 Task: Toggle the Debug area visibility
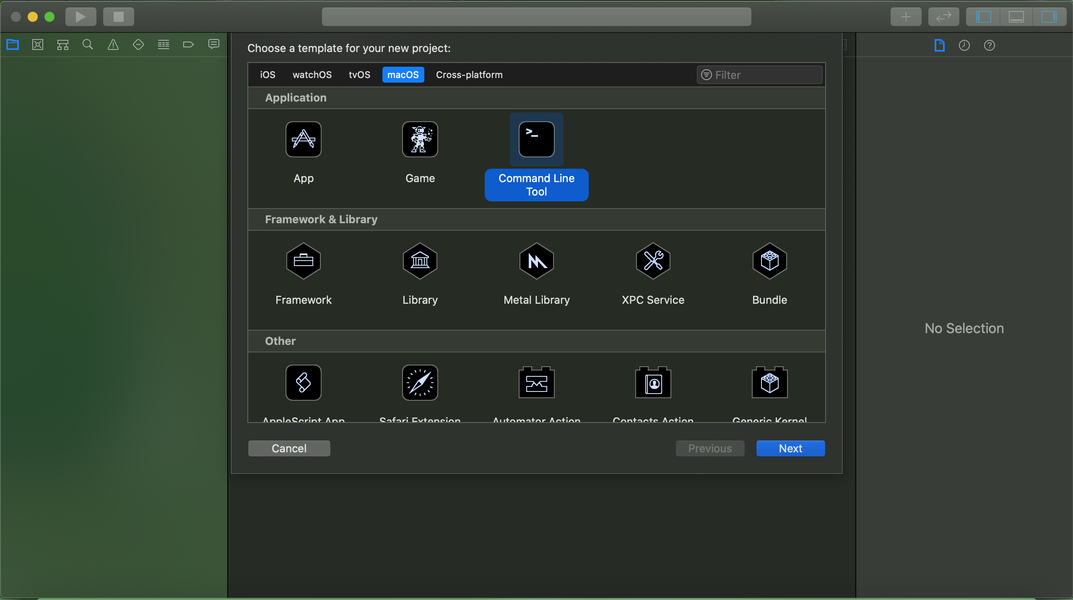(x=1016, y=17)
